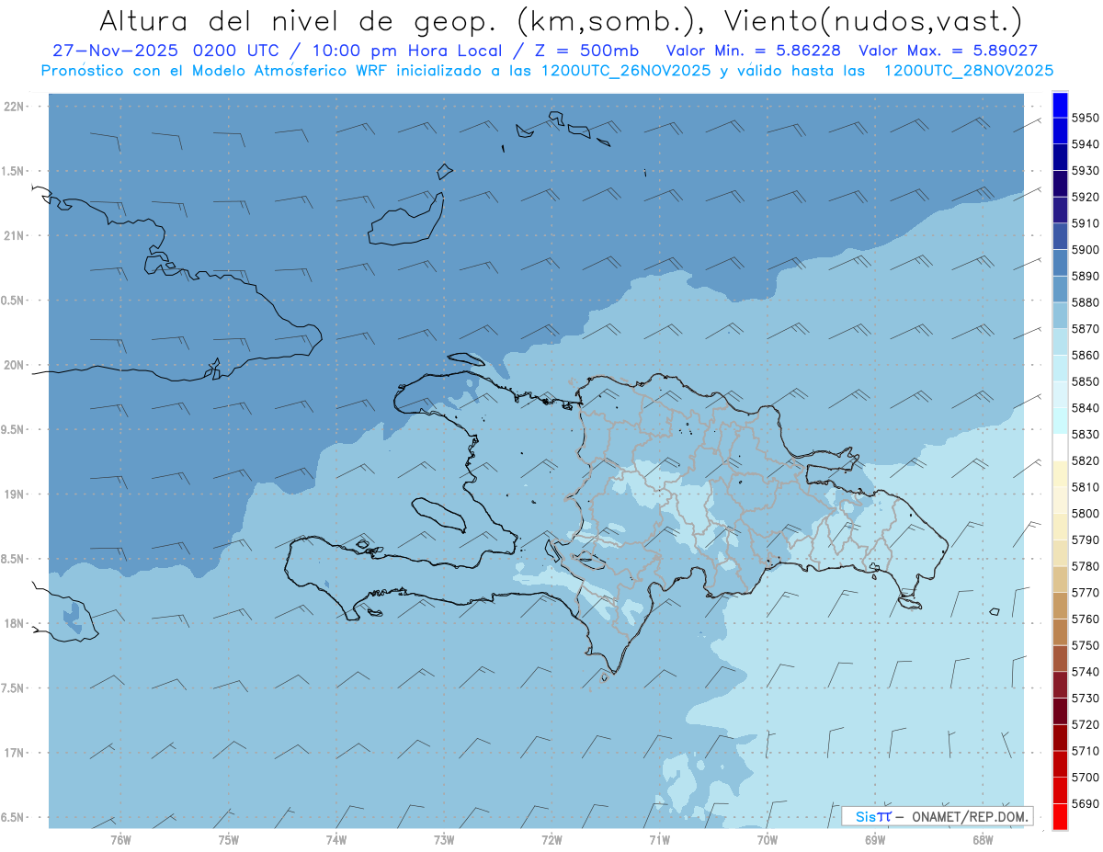1103x852 pixels.
Task: Click the '0.5N' latitude label
Action: point(13,301)
